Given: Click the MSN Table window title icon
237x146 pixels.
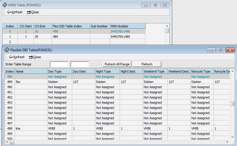Looking at the screenshot, I should click(5, 5).
